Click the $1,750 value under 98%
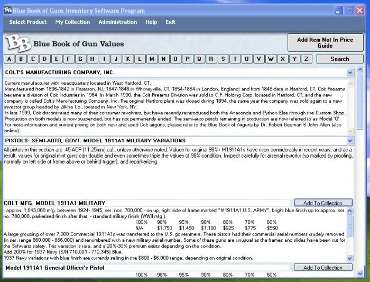The height and width of the screenshot is (282, 370). click(164, 228)
